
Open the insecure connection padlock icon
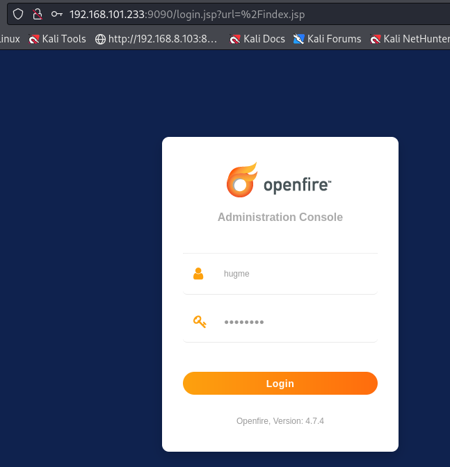[x=38, y=14]
